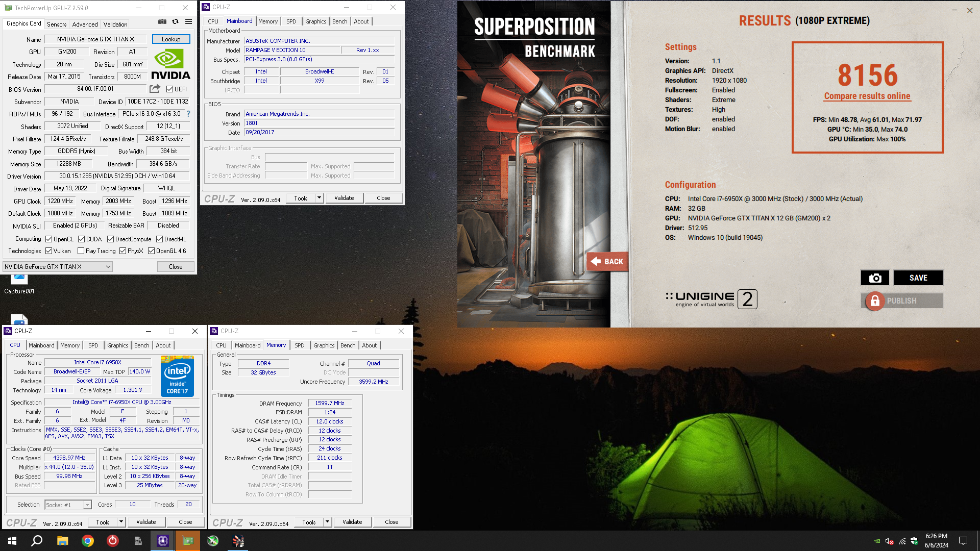
Task: Switch to the Sensors tab in GPU-Z
Action: tap(57, 24)
